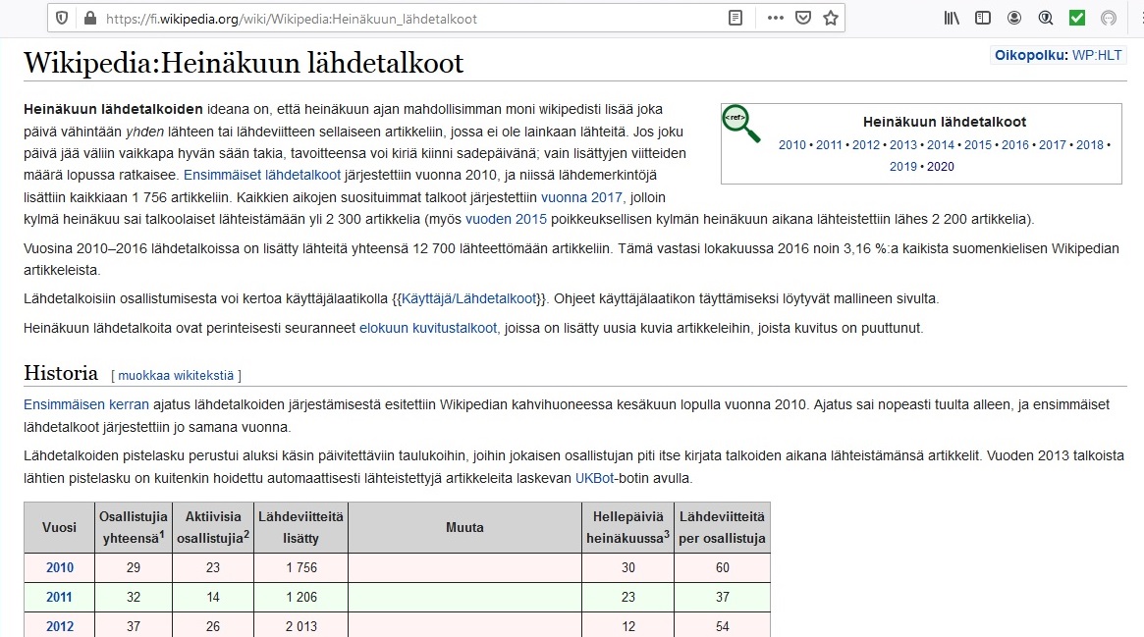The image size is (1144, 637).
Task: Open the Oikopolku link
Action: tap(1031, 55)
